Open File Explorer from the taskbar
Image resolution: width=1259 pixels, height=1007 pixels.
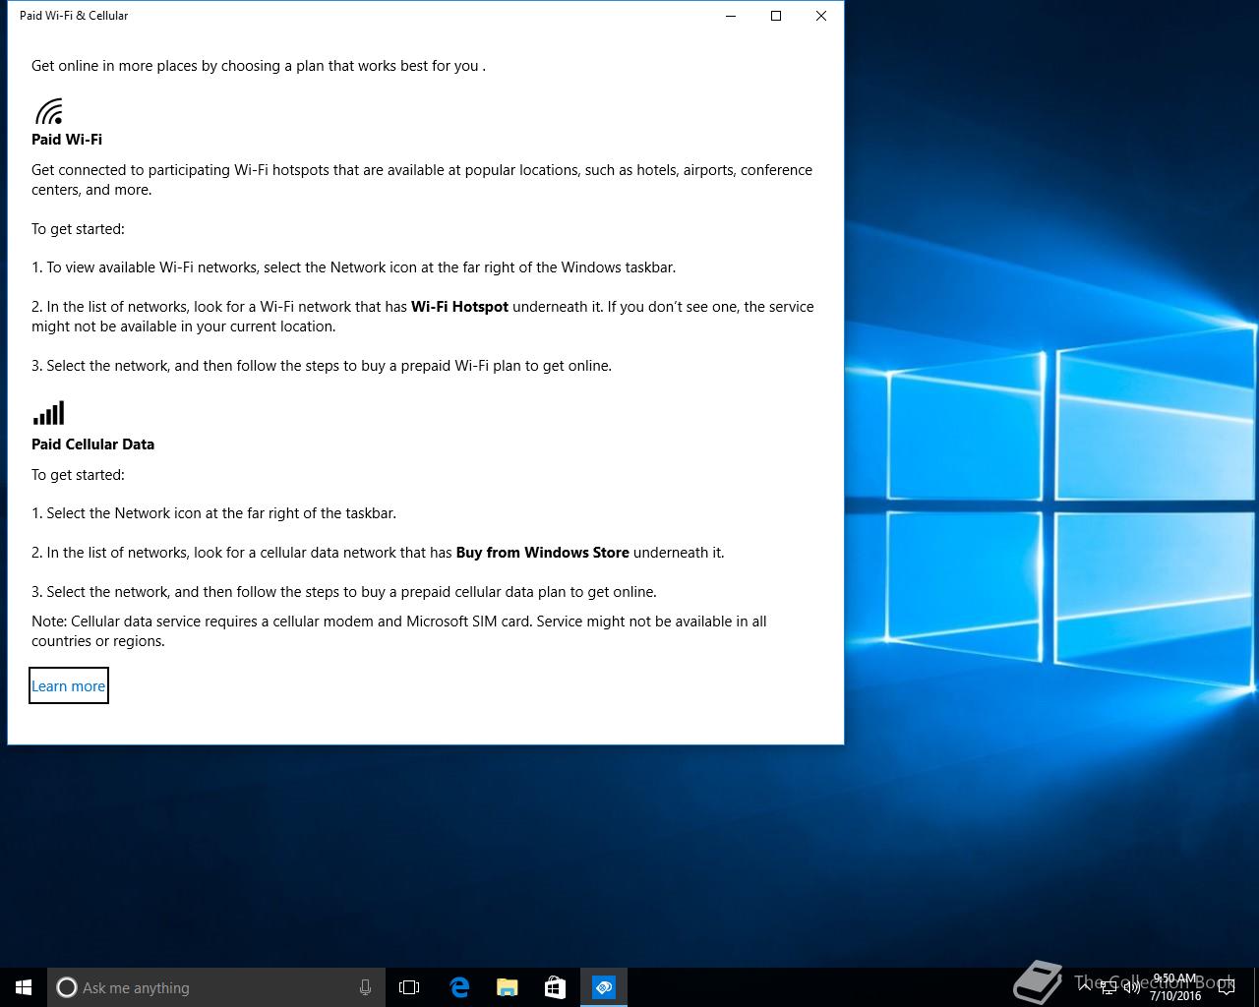tap(507, 987)
